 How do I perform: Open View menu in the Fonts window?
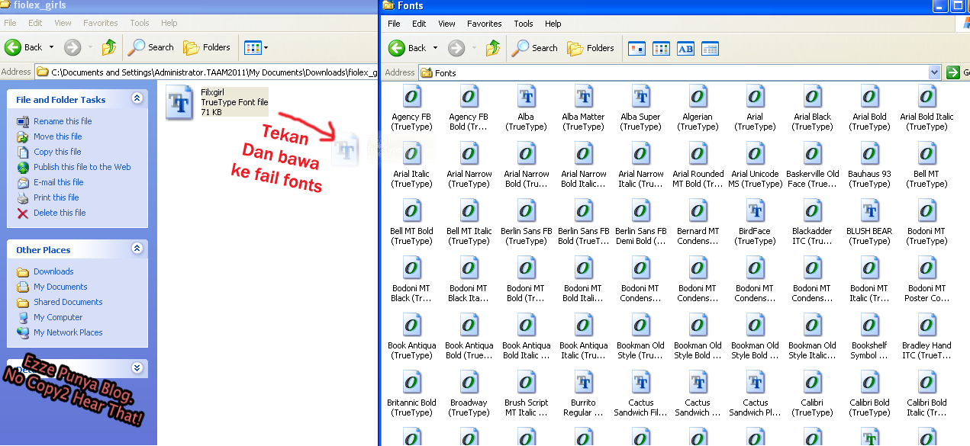tap(446, 24)
